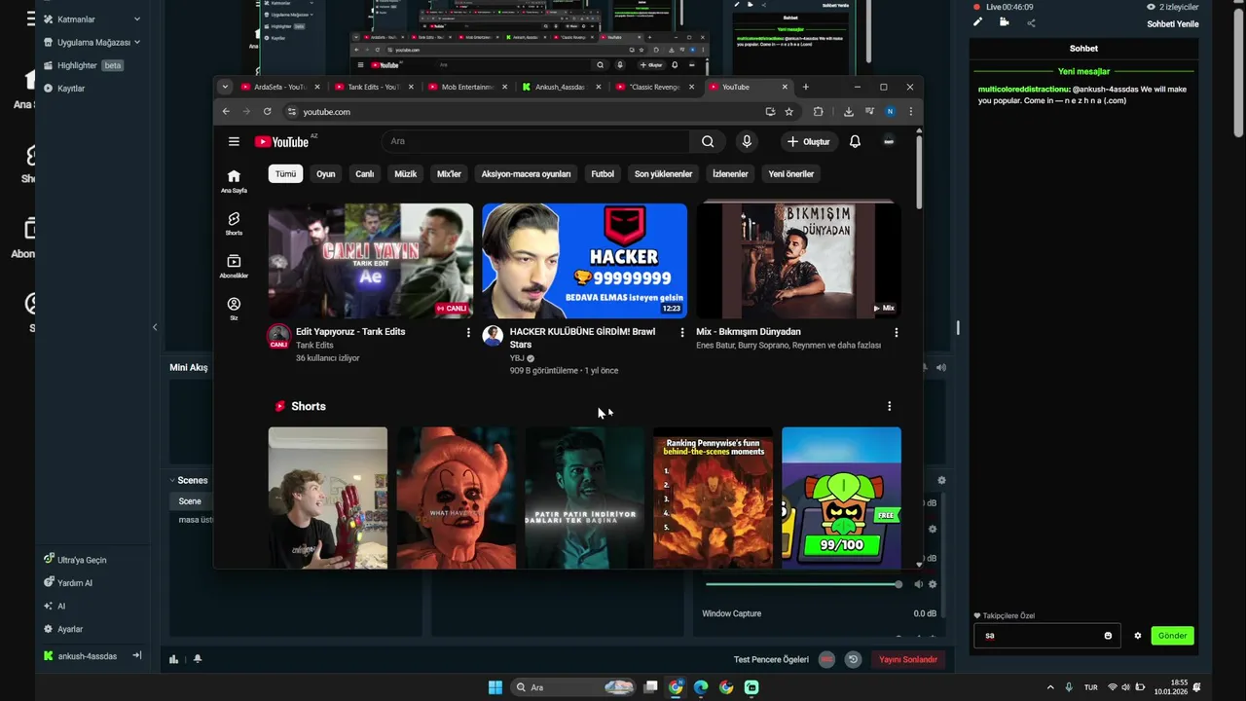Open Chrome profile avatar N
This screenshot has width=1246, height=701.
click(890, 112)
